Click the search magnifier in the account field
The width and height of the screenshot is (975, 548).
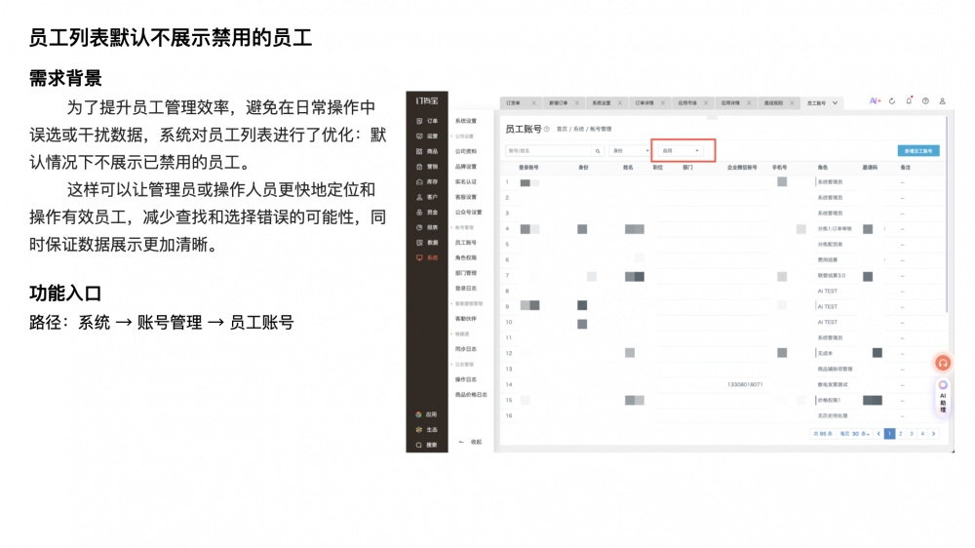pos(599,151)
